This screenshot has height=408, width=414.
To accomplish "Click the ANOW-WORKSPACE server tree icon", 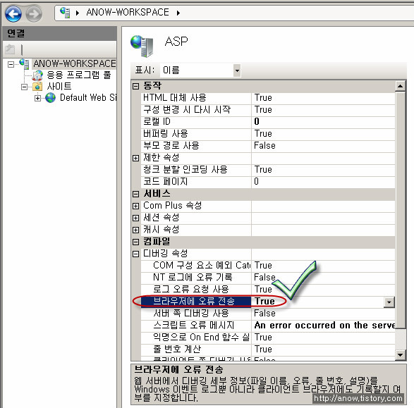I will click(24, 63).
